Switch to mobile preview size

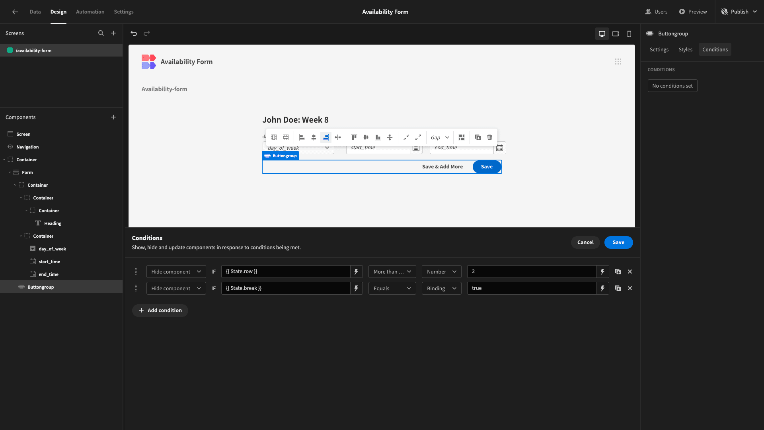[629, 34]
